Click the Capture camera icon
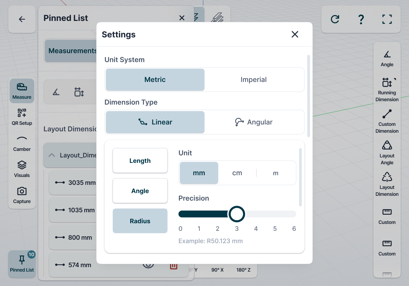The width and height of the screenshot is (409, 286). click(22, 195)
